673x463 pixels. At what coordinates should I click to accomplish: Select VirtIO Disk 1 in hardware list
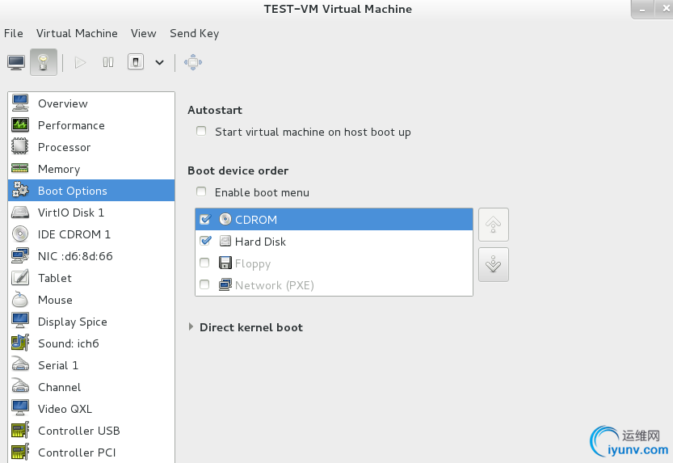click(x=71, y=213)
